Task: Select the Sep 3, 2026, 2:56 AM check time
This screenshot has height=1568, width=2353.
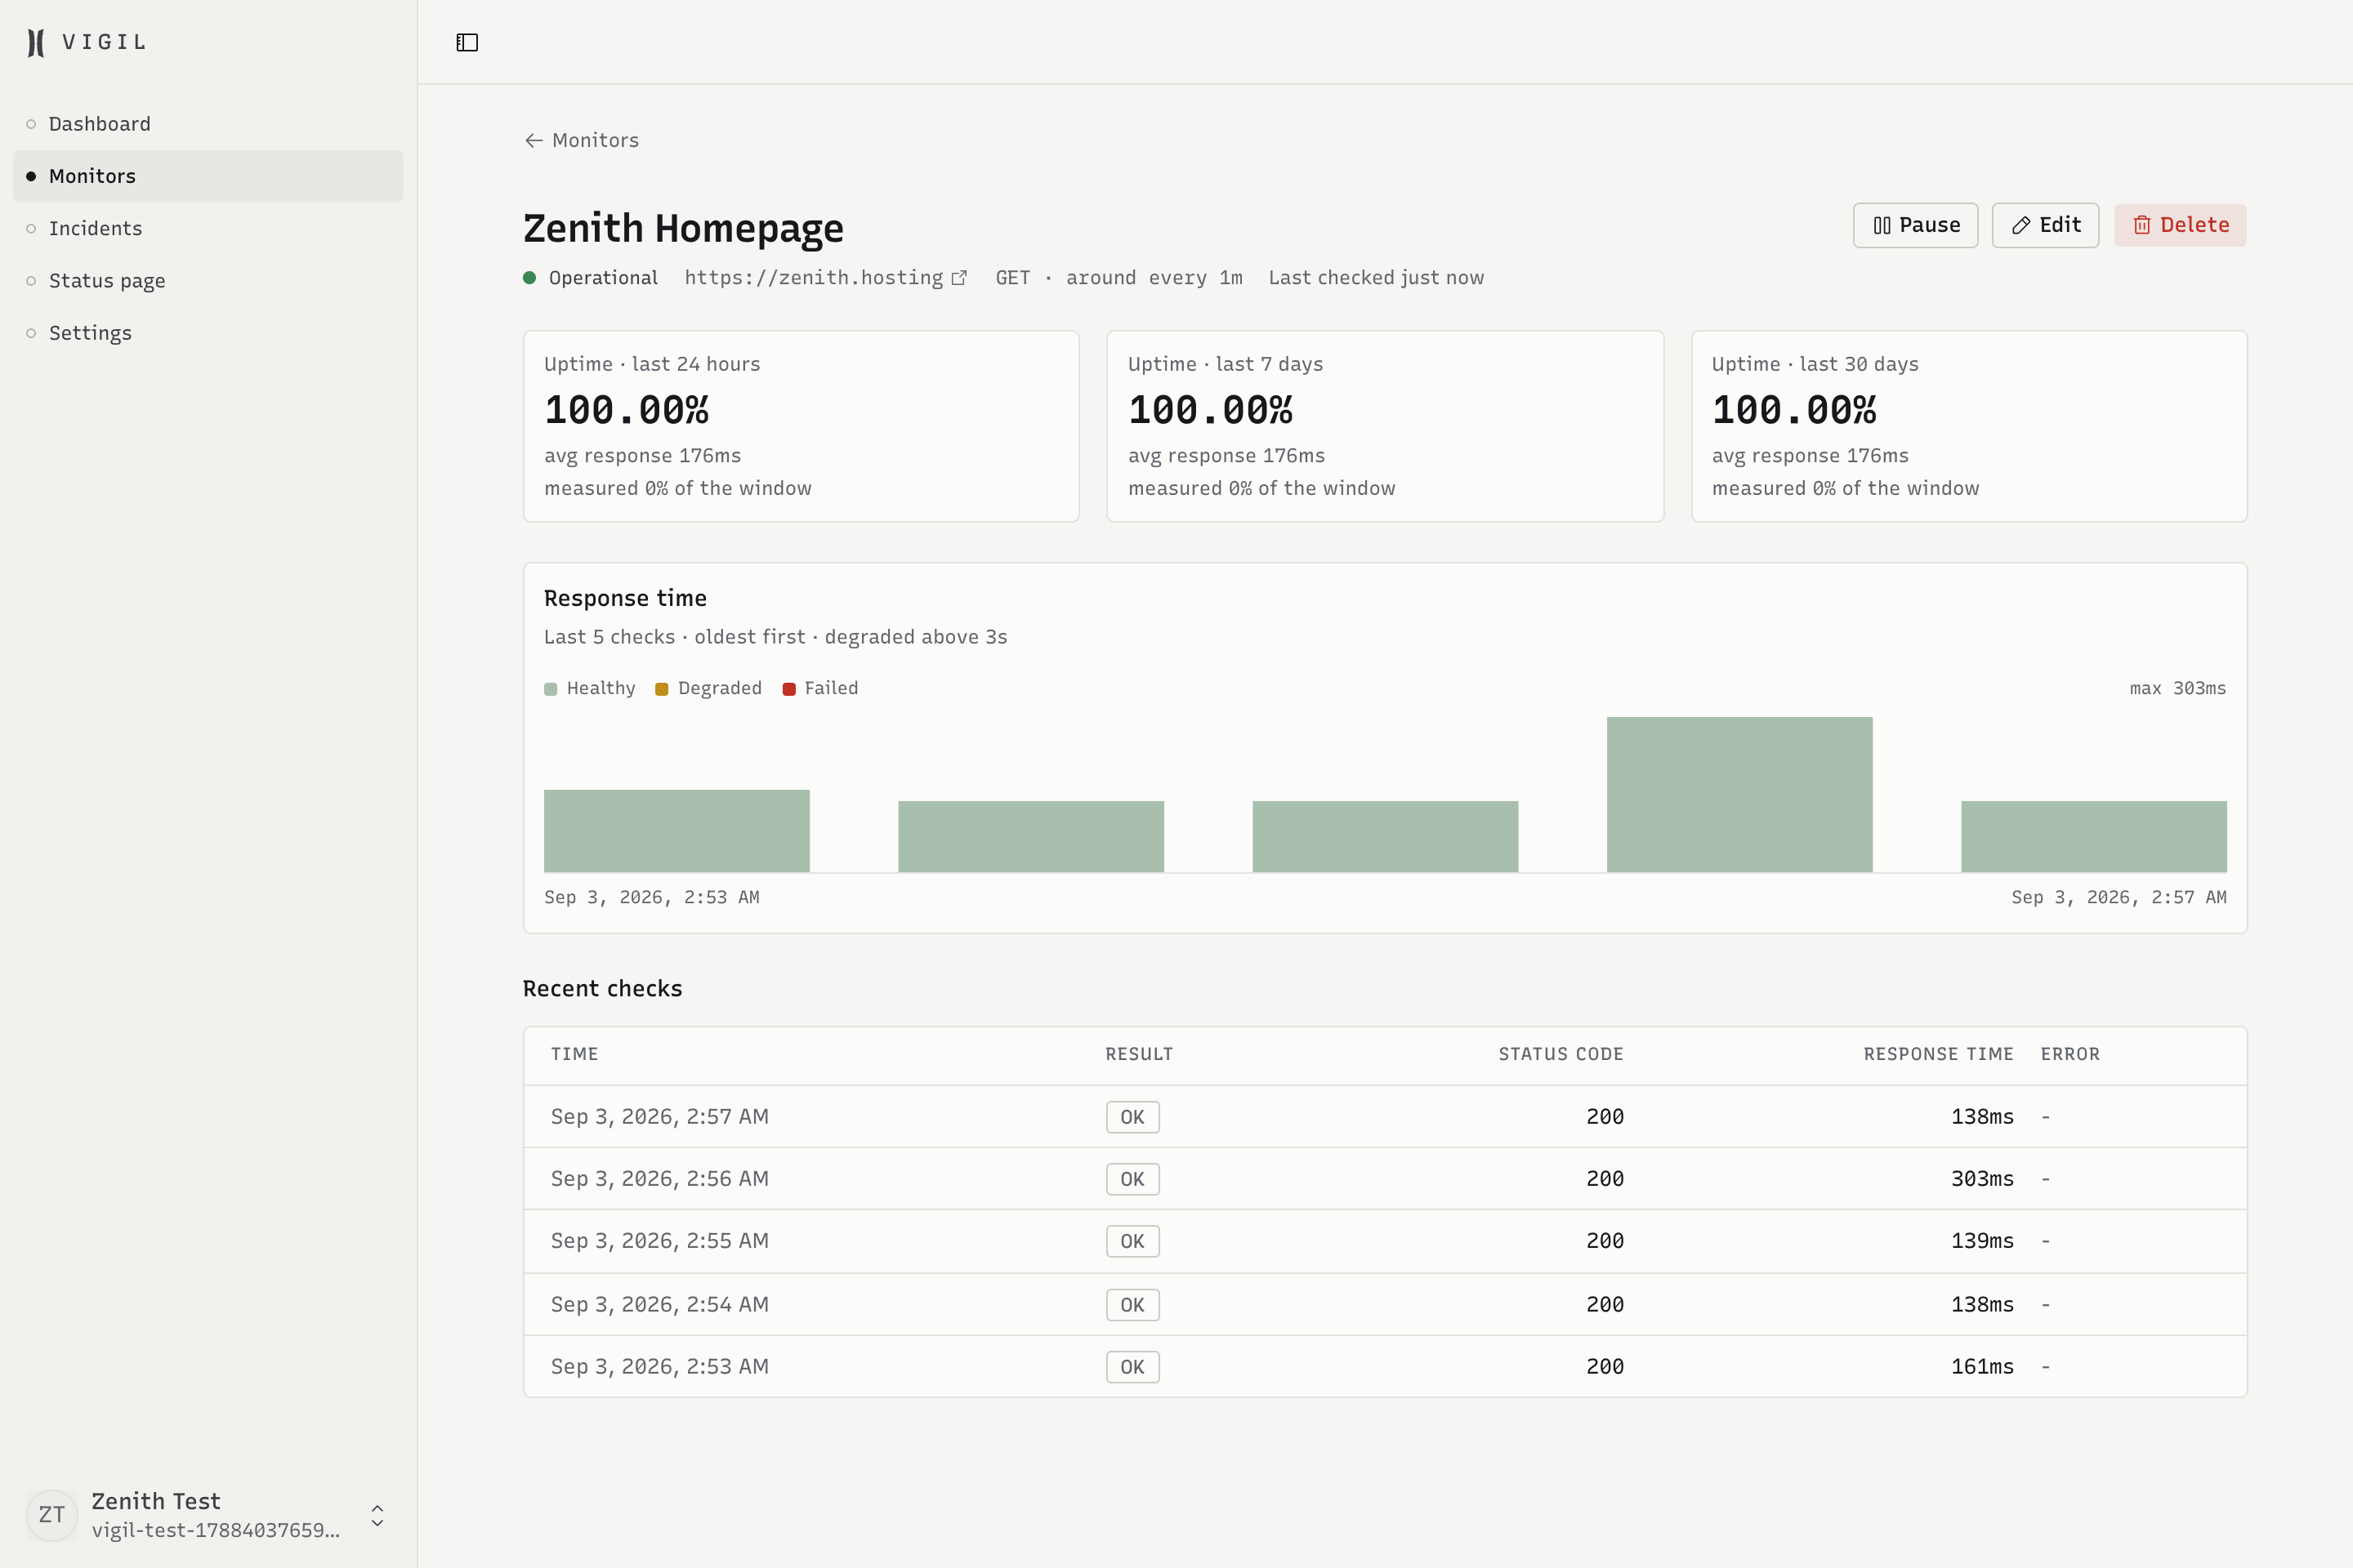Action: tap(659, 1179)
